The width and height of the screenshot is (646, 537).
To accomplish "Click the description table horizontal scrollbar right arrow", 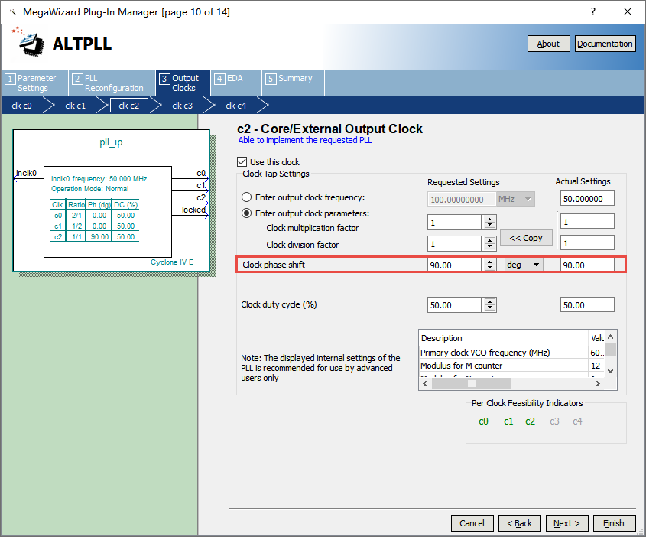I will (597, 384).
